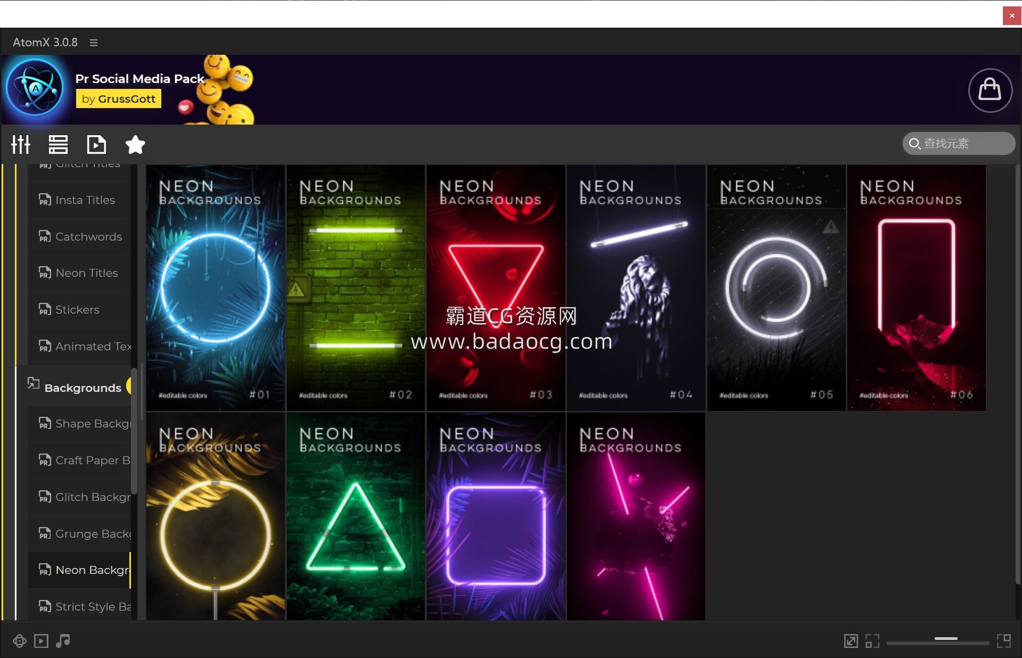Image resolution: width=1022 pixels, height=658 pixels.
Task: Open the AtomX hamburger menu
Action: tap(94, 43)
